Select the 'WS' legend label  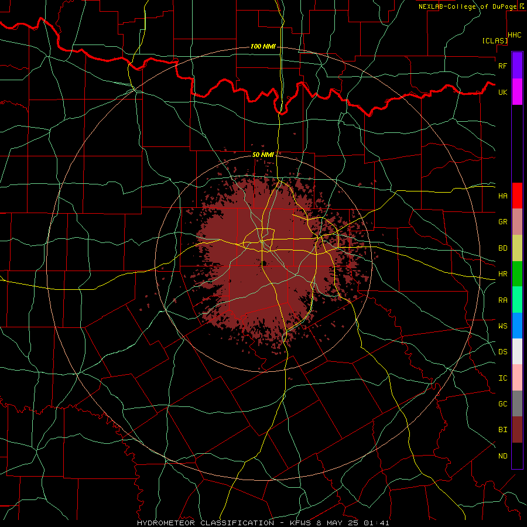coord(502,326)
